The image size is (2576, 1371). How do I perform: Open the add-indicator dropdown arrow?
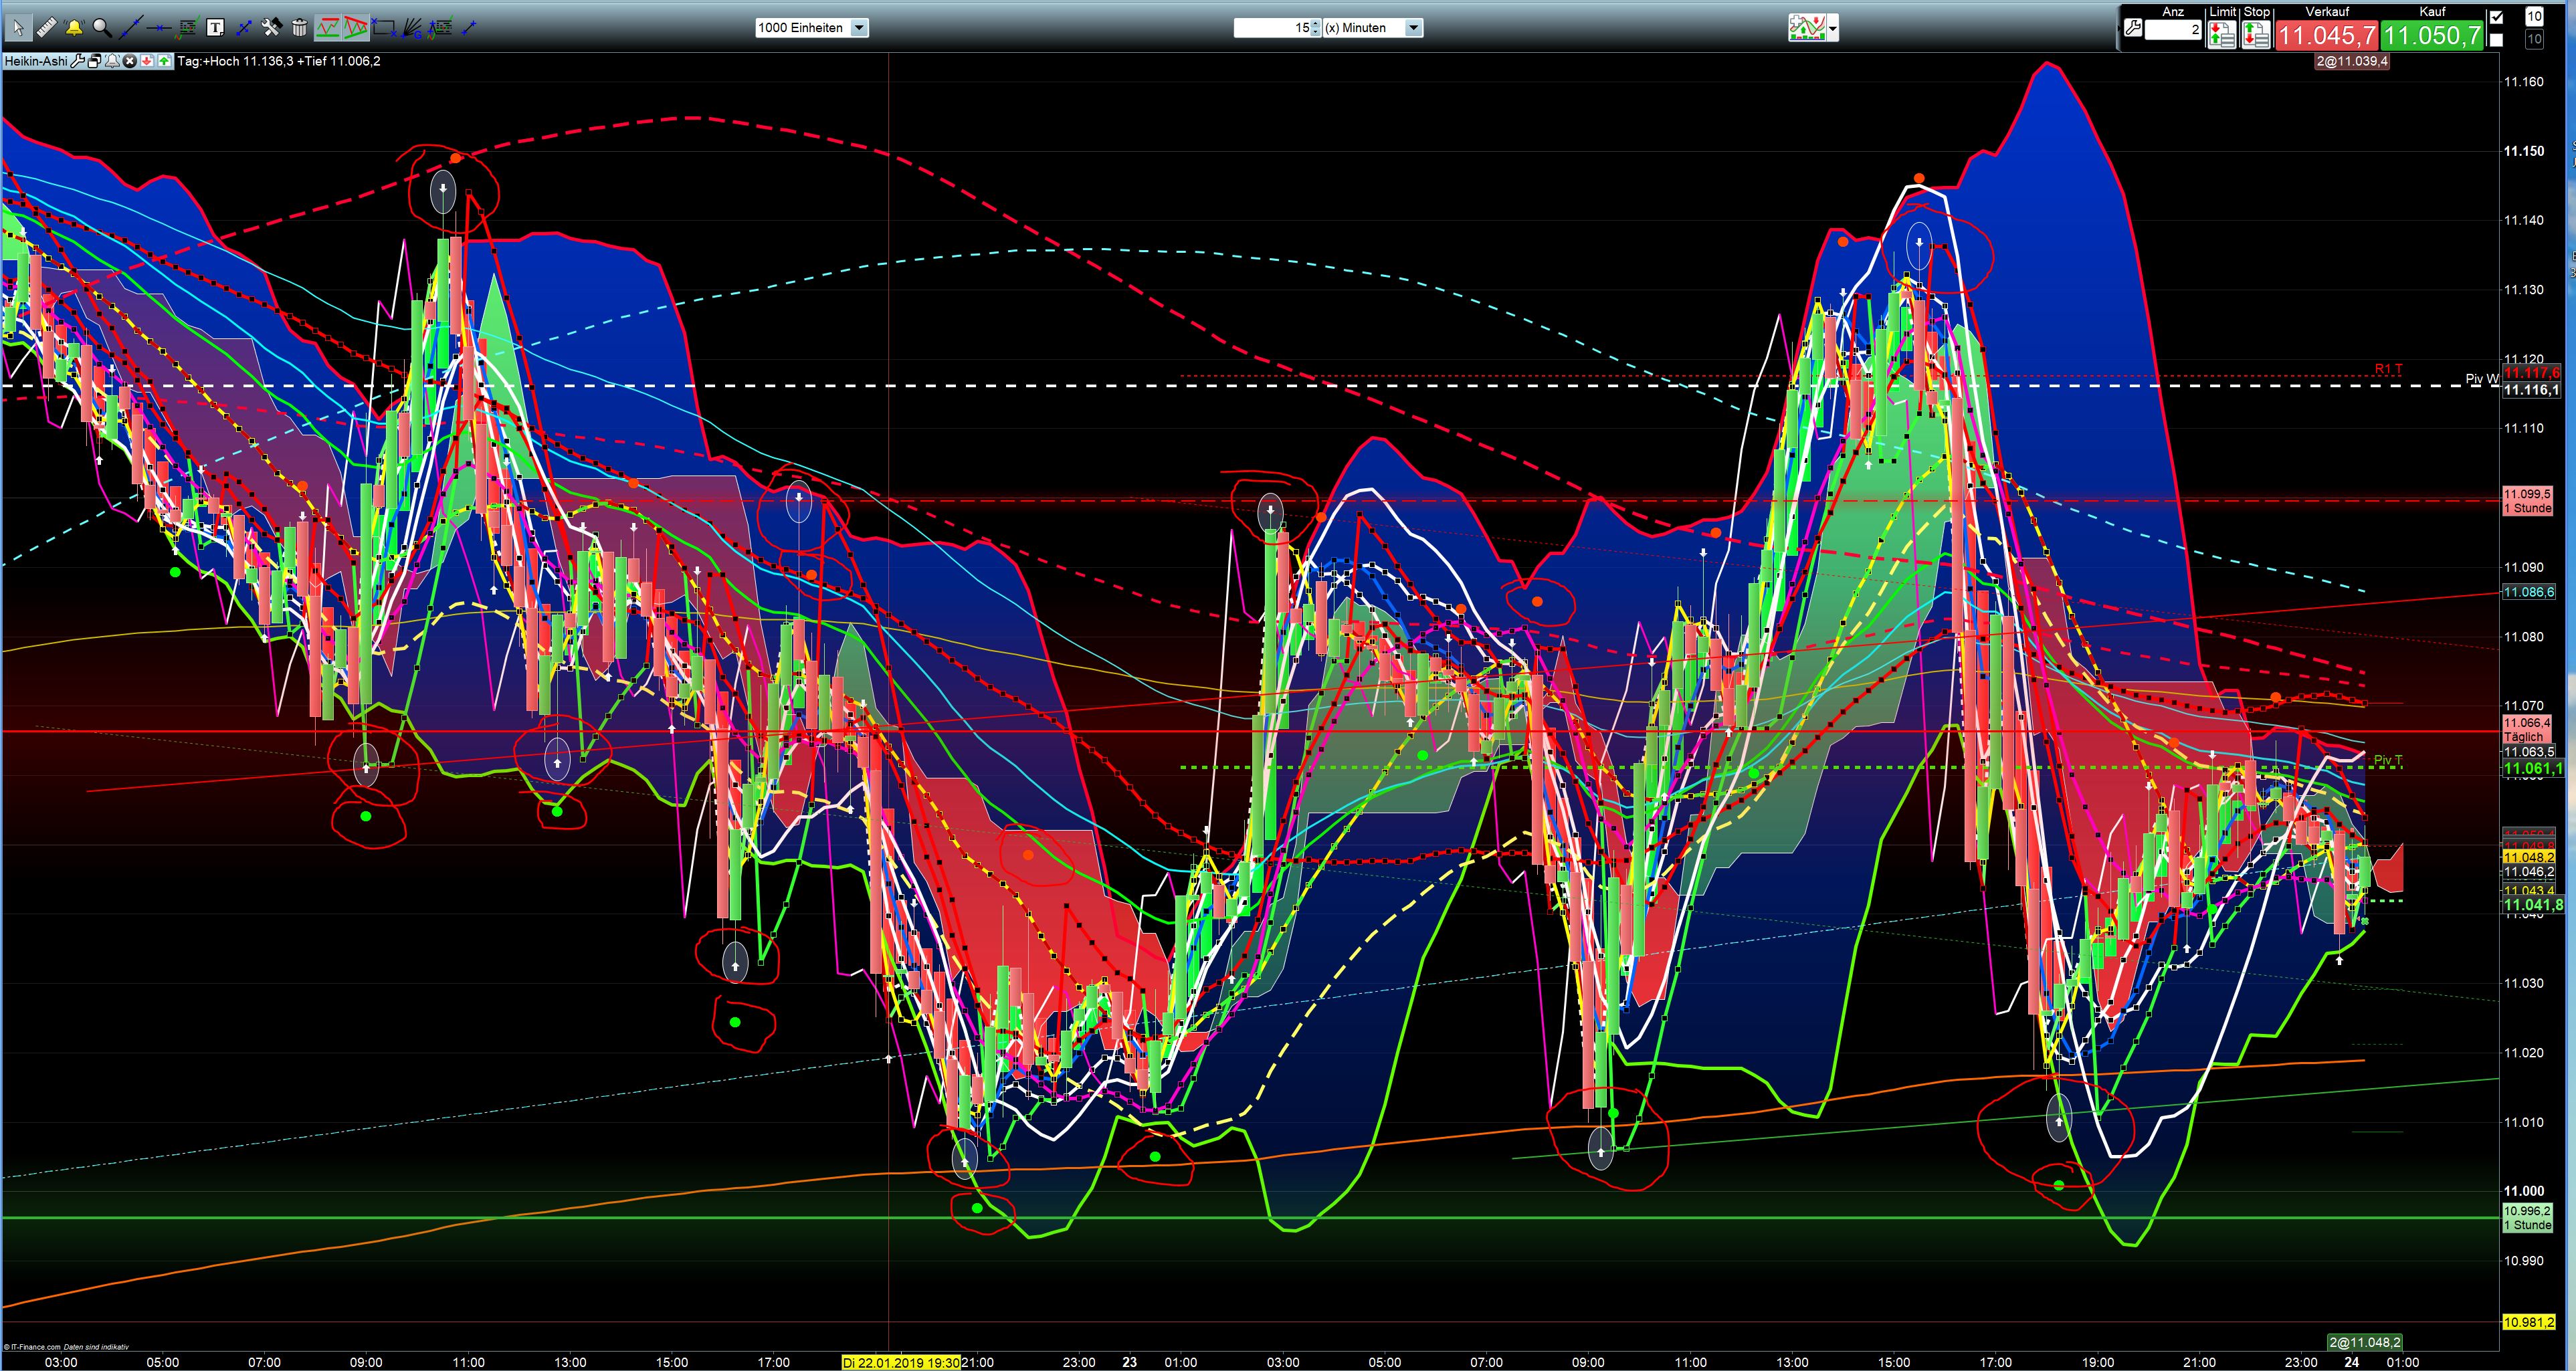pyautogui.click(x=1832, y=28)
